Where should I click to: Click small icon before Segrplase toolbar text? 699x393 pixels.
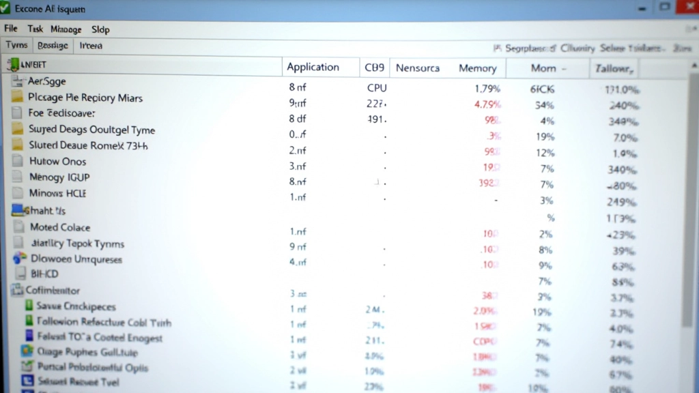coord(497,48)
